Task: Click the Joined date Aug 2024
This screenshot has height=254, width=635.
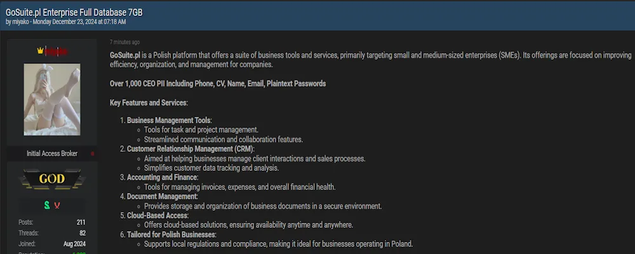Action: pyautogui.click(x=76, y=244)
